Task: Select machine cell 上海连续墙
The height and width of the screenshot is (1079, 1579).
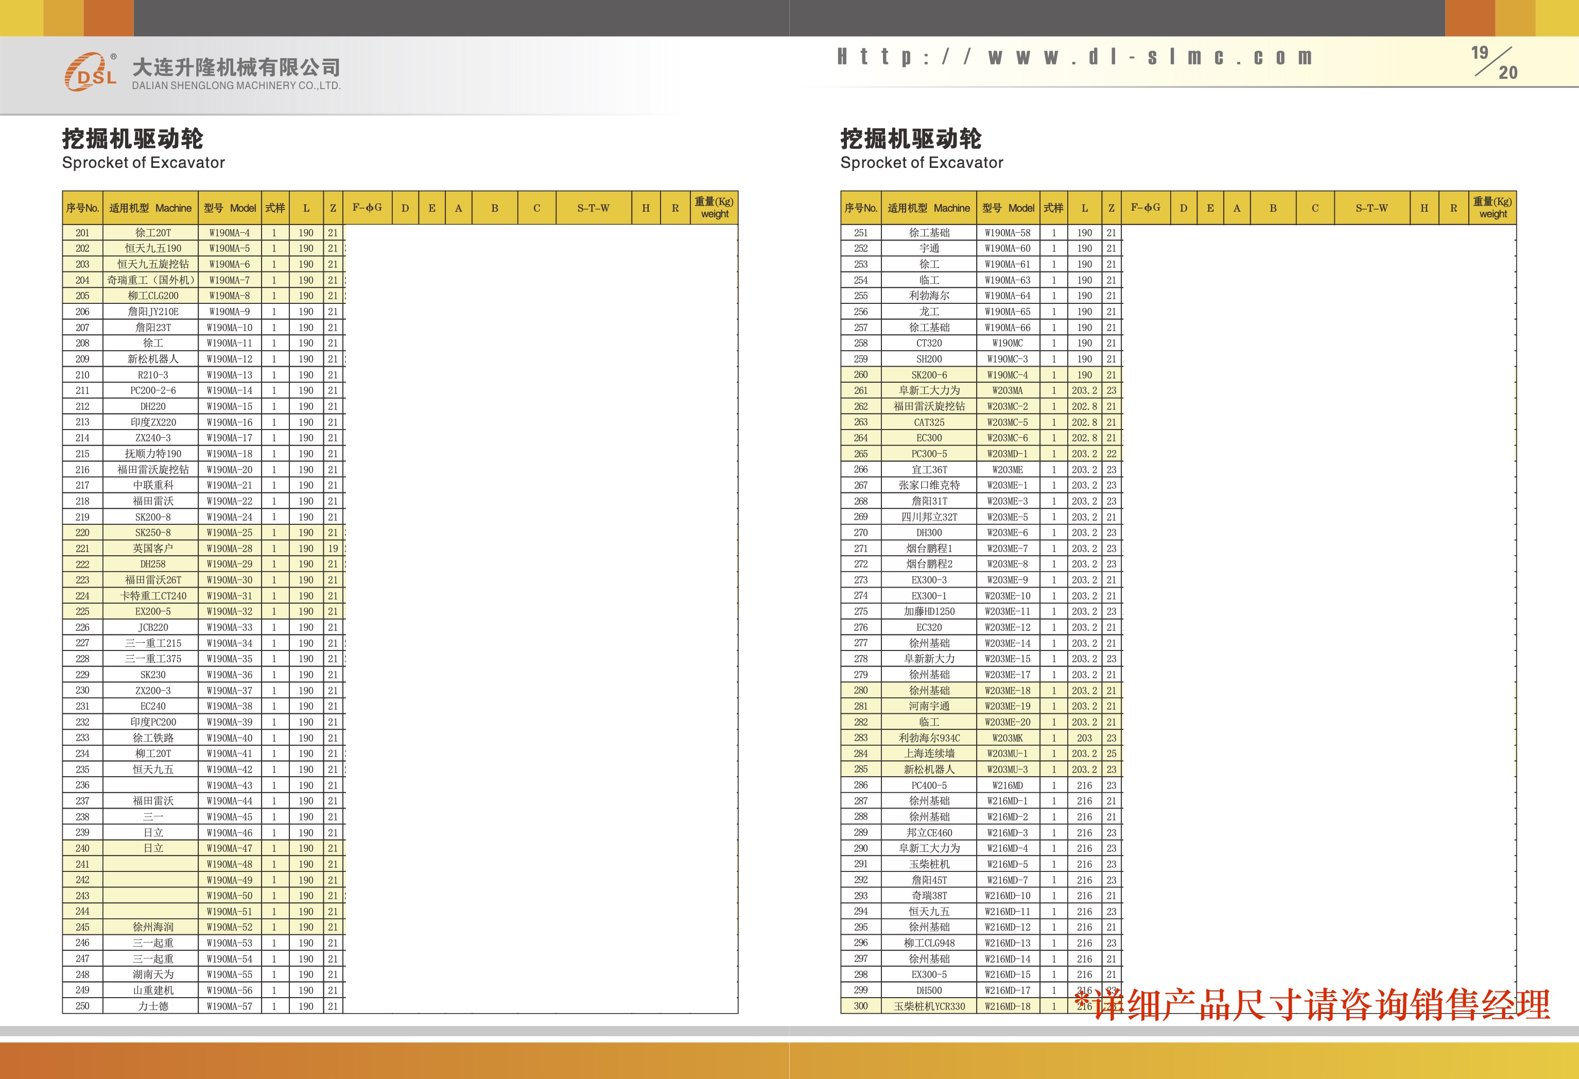Action: (x=929, y=753)
